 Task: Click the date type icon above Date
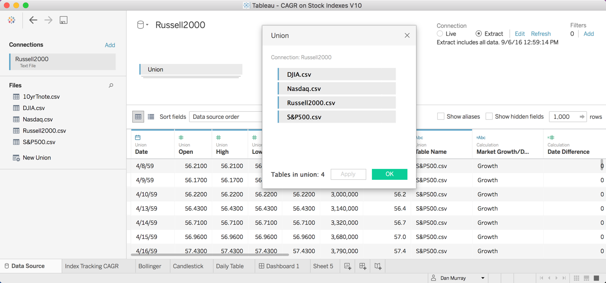[138, 137]
